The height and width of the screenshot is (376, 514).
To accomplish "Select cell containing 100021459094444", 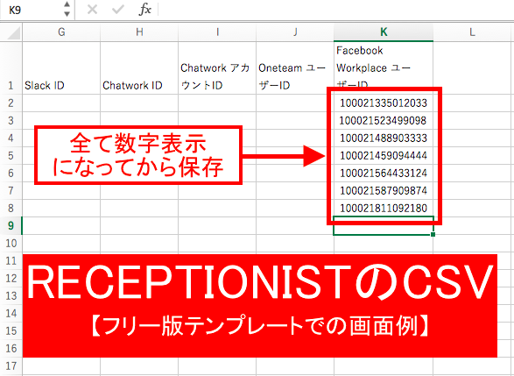I will click(x=384, y=155).
